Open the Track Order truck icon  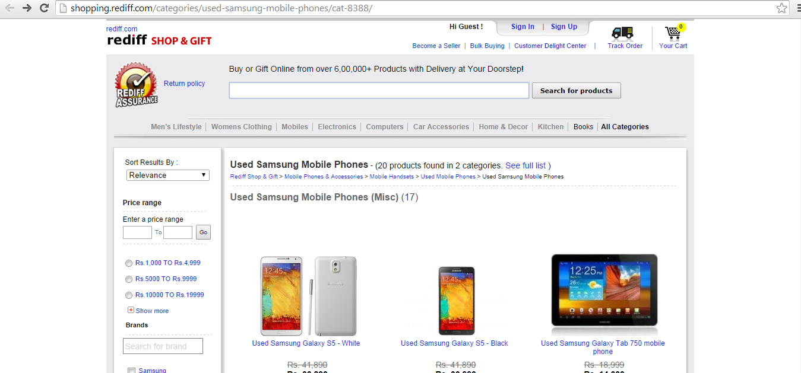coord(622,33)
